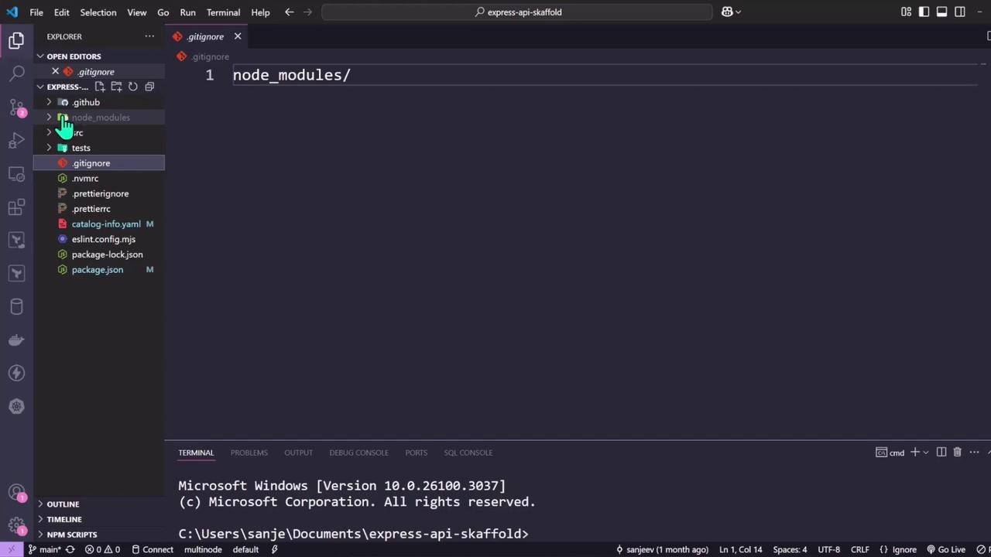Toggle primary side bar visibility
Viewport: 991px width, 557px height.
924,12
